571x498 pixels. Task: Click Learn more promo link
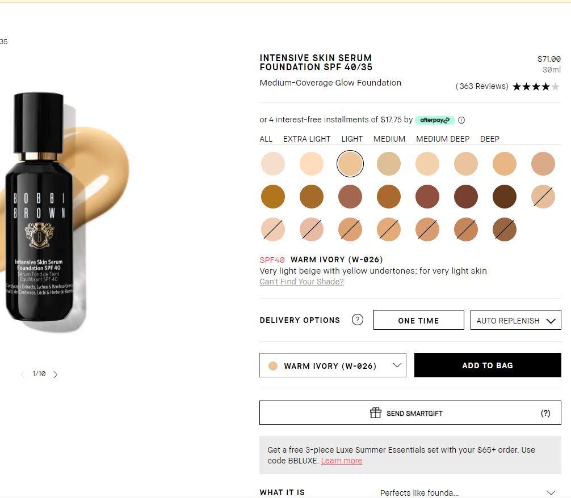point(341,461)
